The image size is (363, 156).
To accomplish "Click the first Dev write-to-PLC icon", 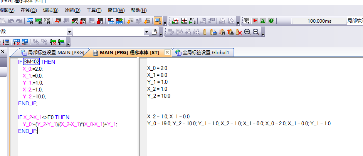I will [x=30, y=21].
